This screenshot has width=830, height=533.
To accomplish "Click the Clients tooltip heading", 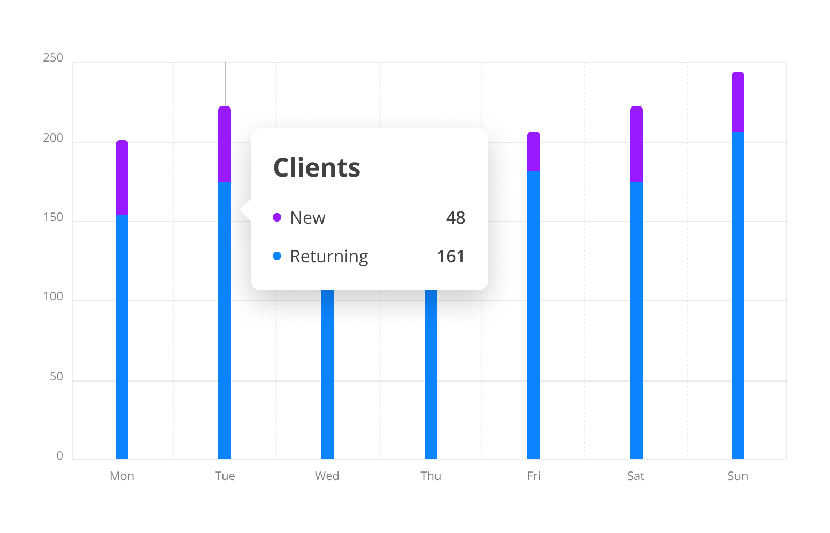I will coord(317,167).
